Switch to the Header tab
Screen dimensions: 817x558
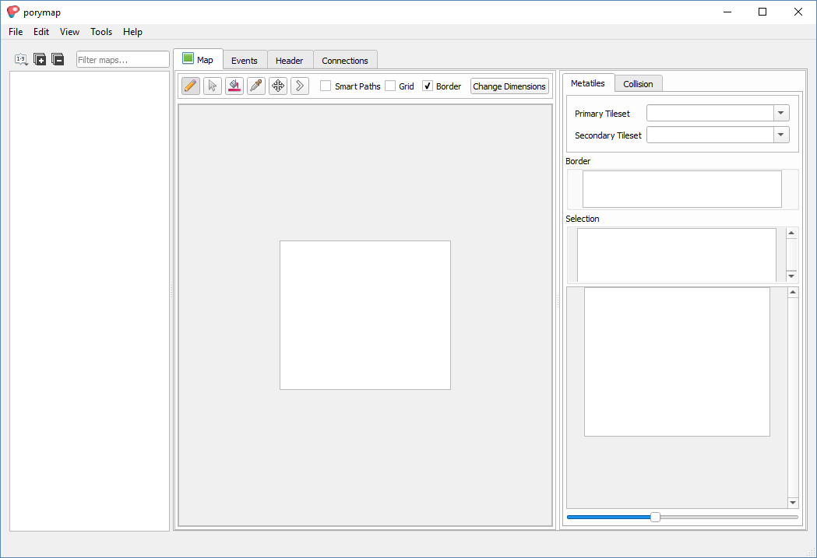[289, 61]
